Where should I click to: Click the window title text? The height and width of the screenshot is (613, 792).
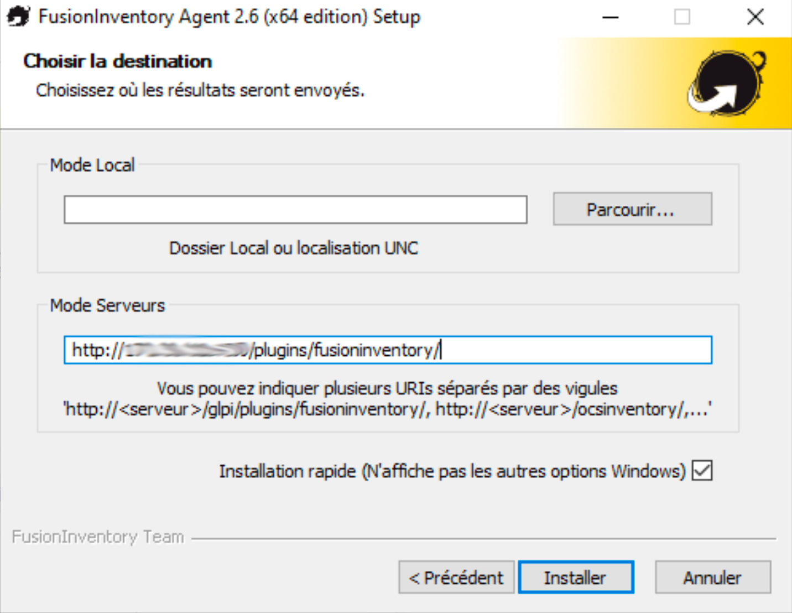pyautogui.click(x=229, y=17)
